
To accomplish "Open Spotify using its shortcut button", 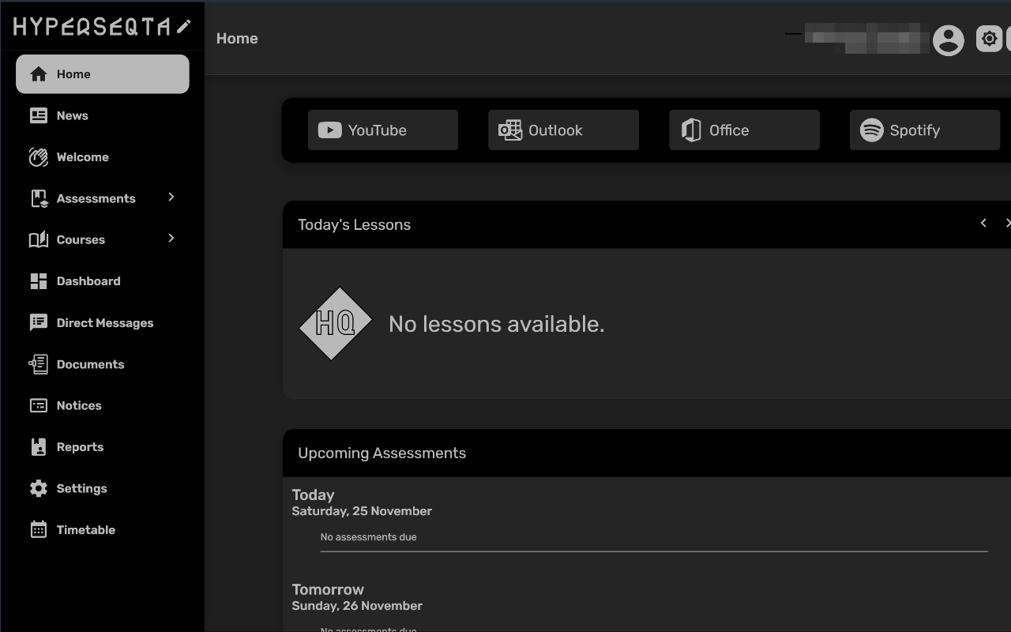I will click(x=924, y=130).
